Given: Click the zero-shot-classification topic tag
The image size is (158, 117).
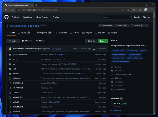Looking at the screenshot, I should point(120,61).
